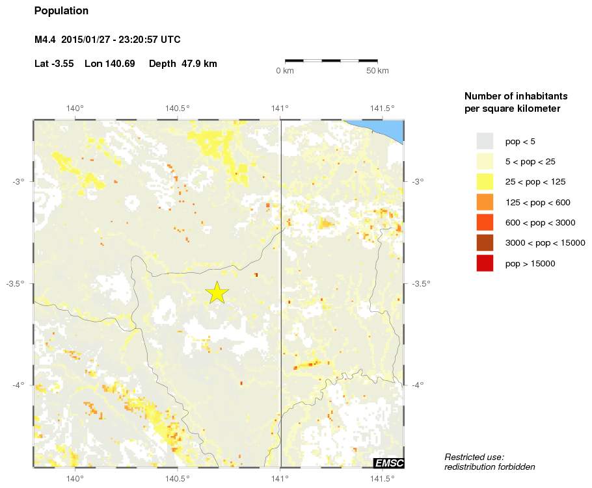Click the '600 < pop < 3000' legend swatch

click(x=485, y=222)
